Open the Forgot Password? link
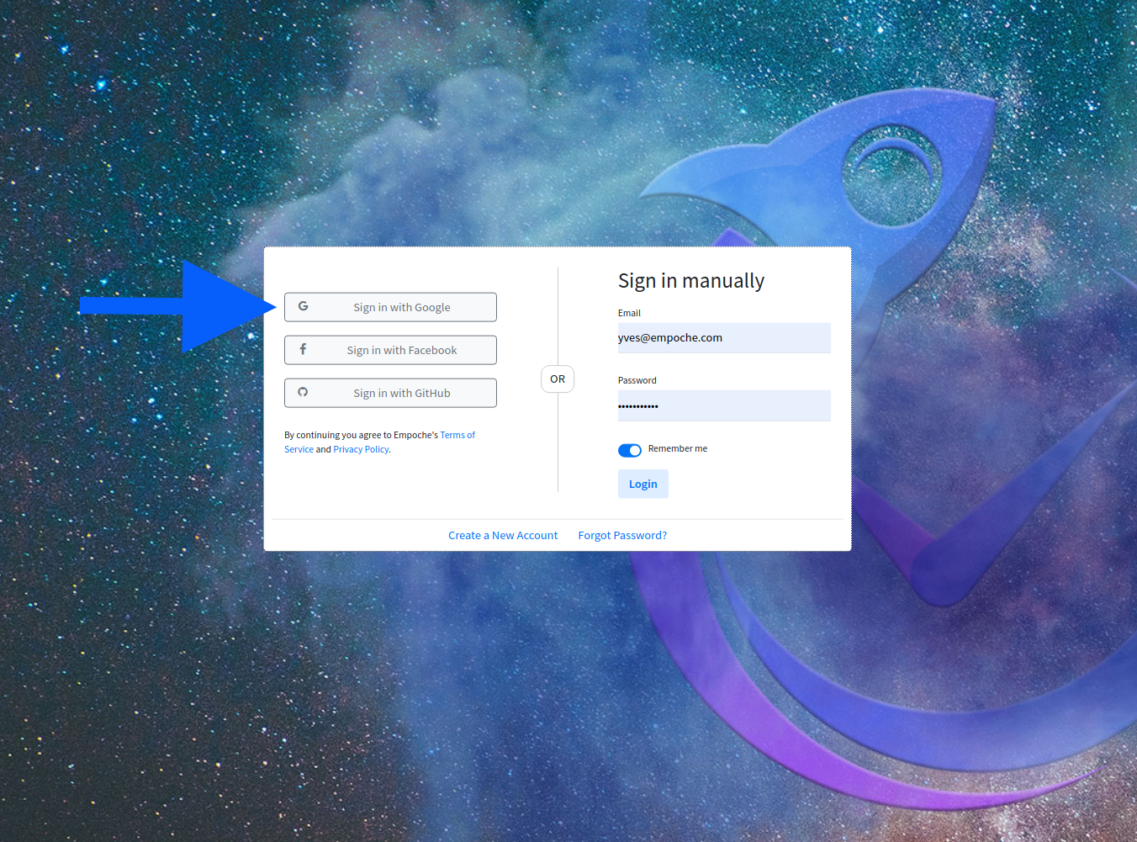Viewport: 1137px width, 842px height. tap(622, 535)
